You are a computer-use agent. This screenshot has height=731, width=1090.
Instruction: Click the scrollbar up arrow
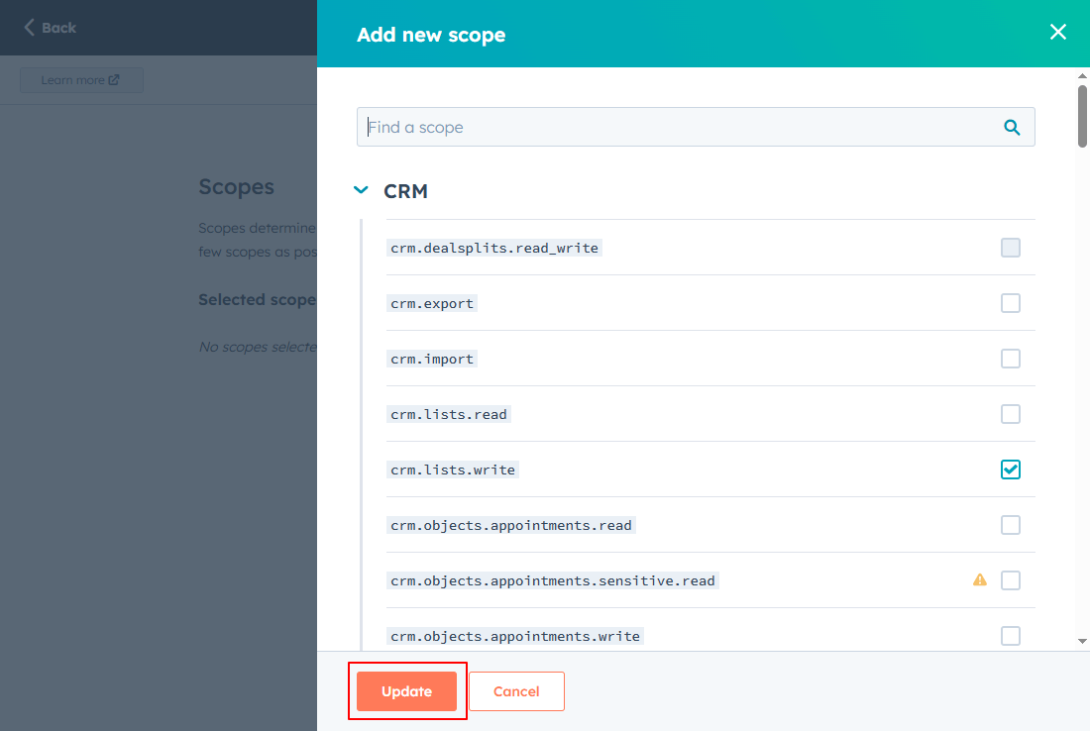point(1082,75)
